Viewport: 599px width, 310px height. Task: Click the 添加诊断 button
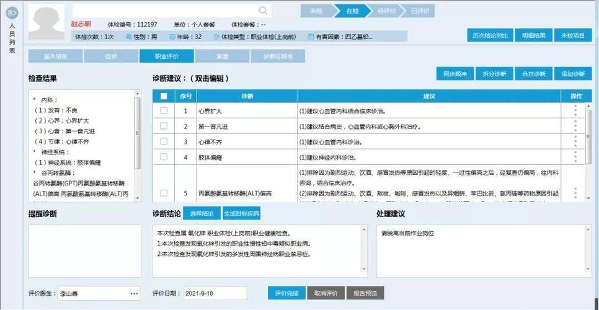[573, 74]
